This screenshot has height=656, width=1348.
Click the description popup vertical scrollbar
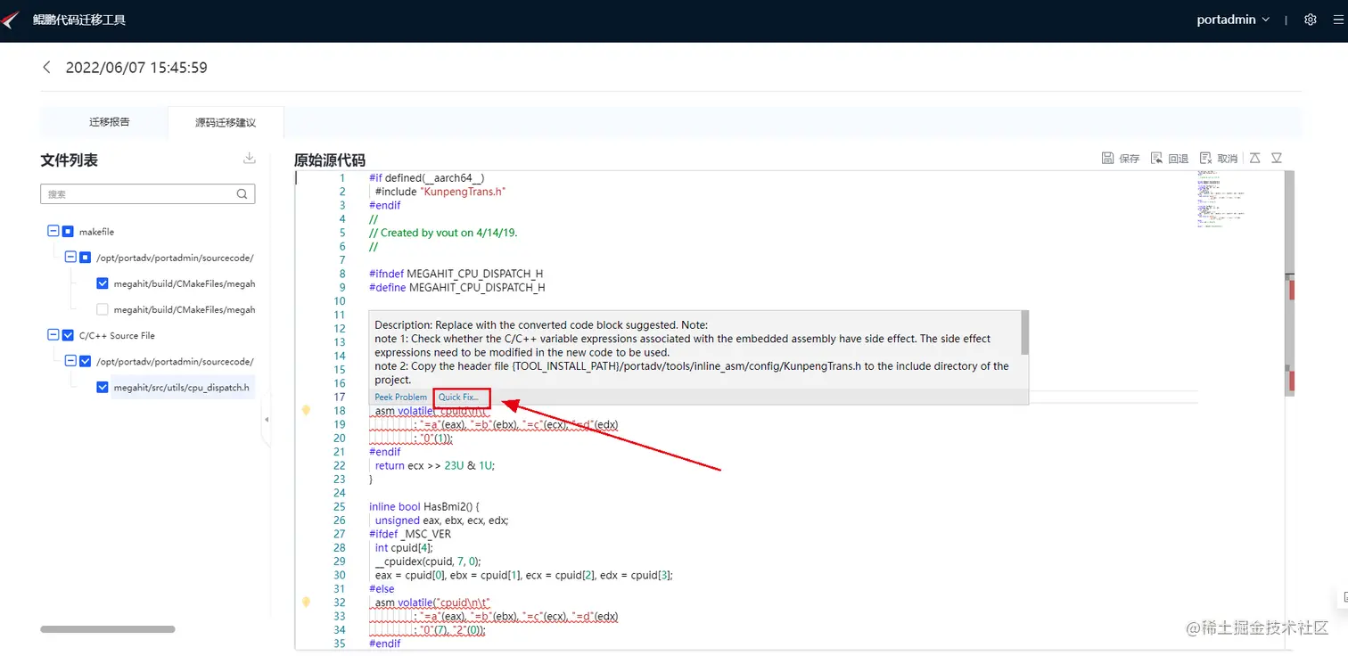[x=1025, y=332]
